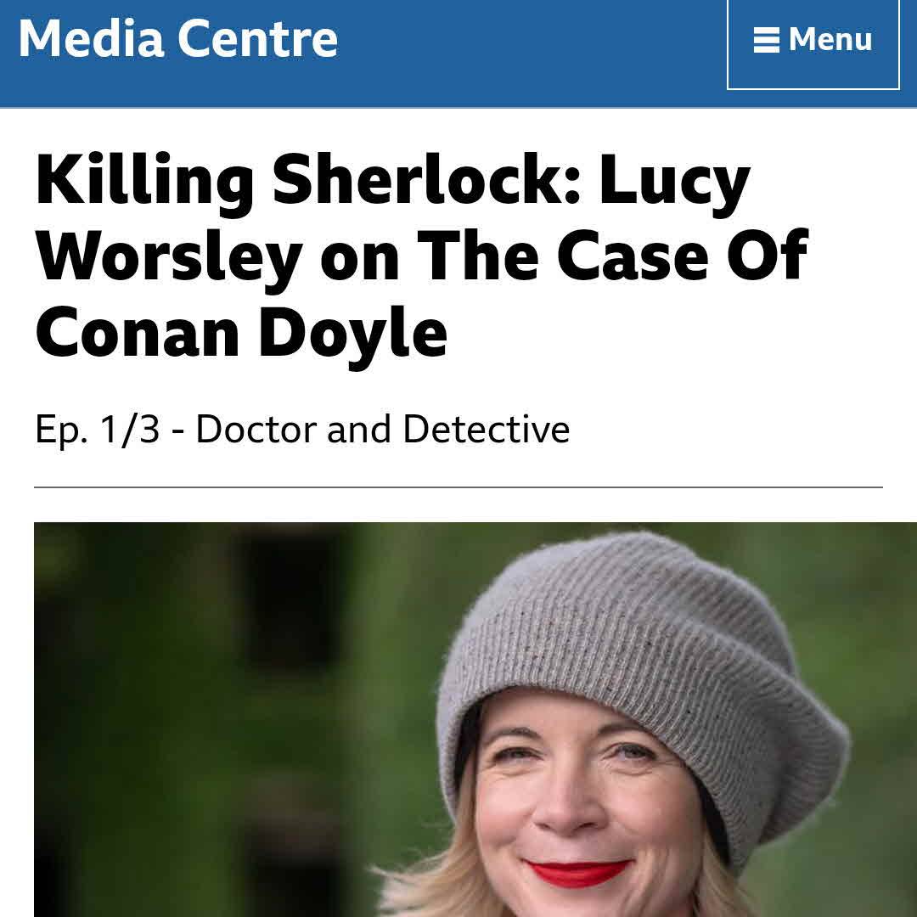This screenshot has height=917, width=917.
Task: Click the divider line under the subtitle
Action: click(x=458, y=487)
